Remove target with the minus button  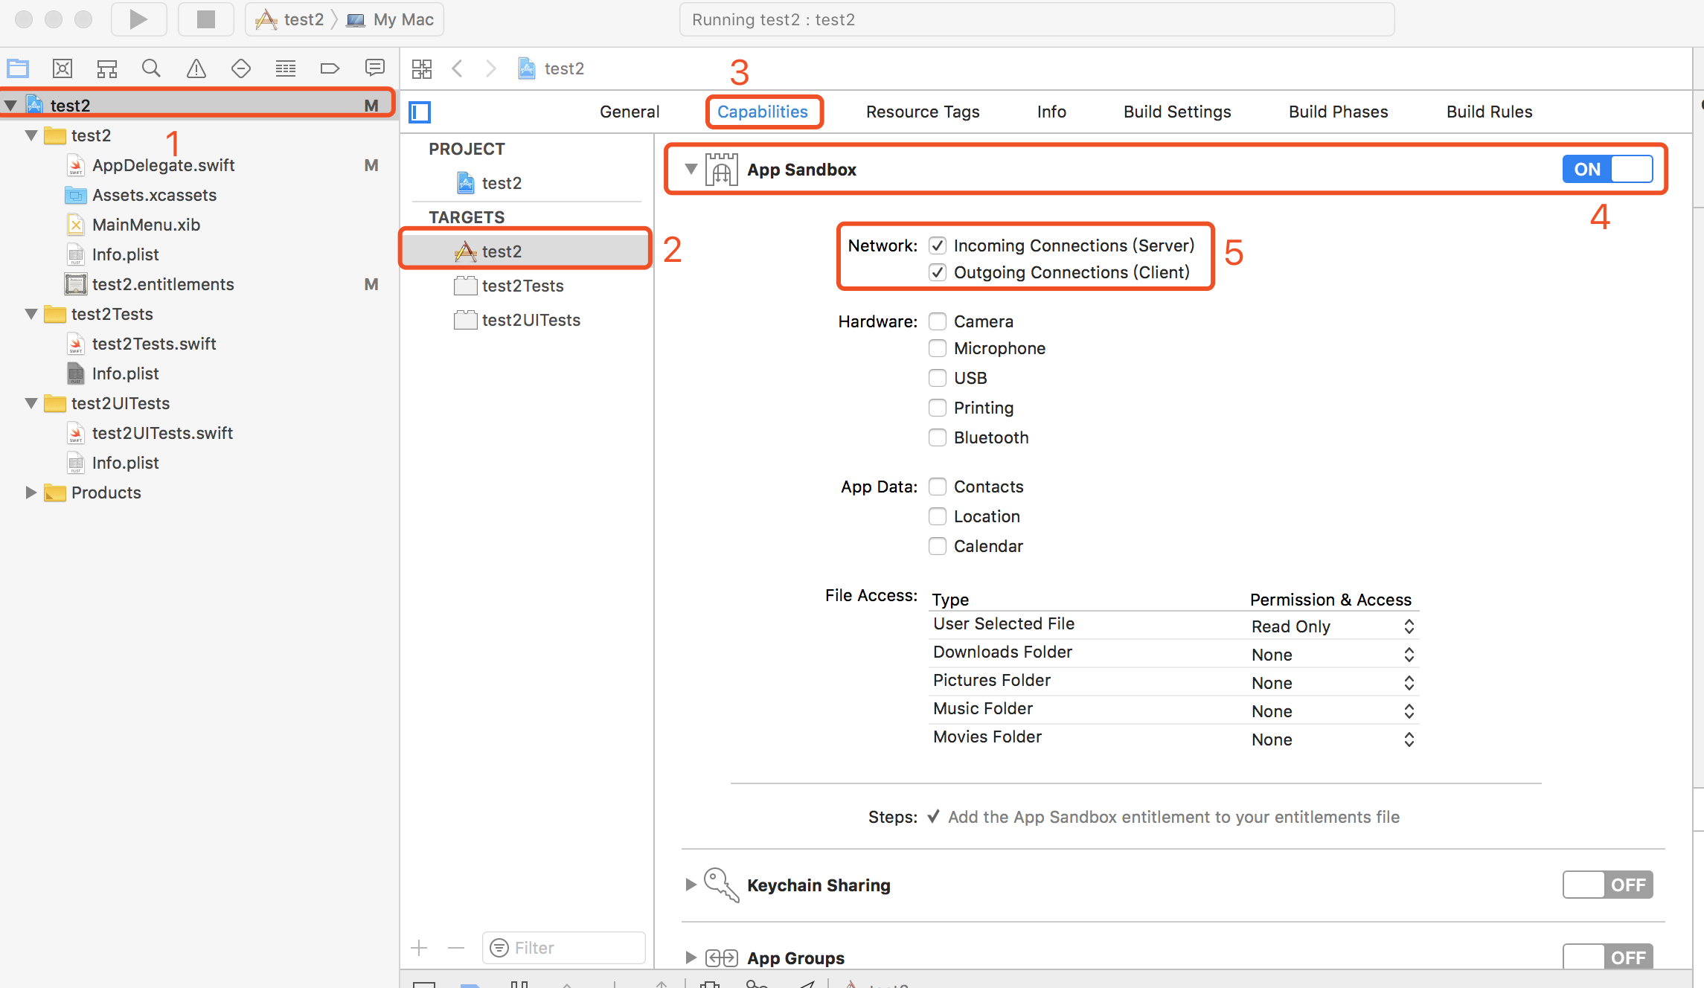[x=456, y=948]
